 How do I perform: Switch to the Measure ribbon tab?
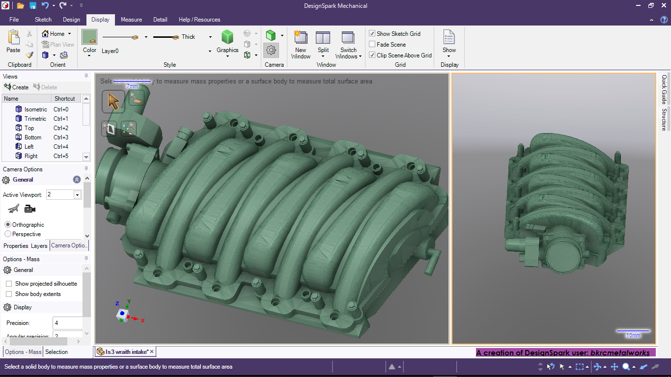click(x=131, y=20)
